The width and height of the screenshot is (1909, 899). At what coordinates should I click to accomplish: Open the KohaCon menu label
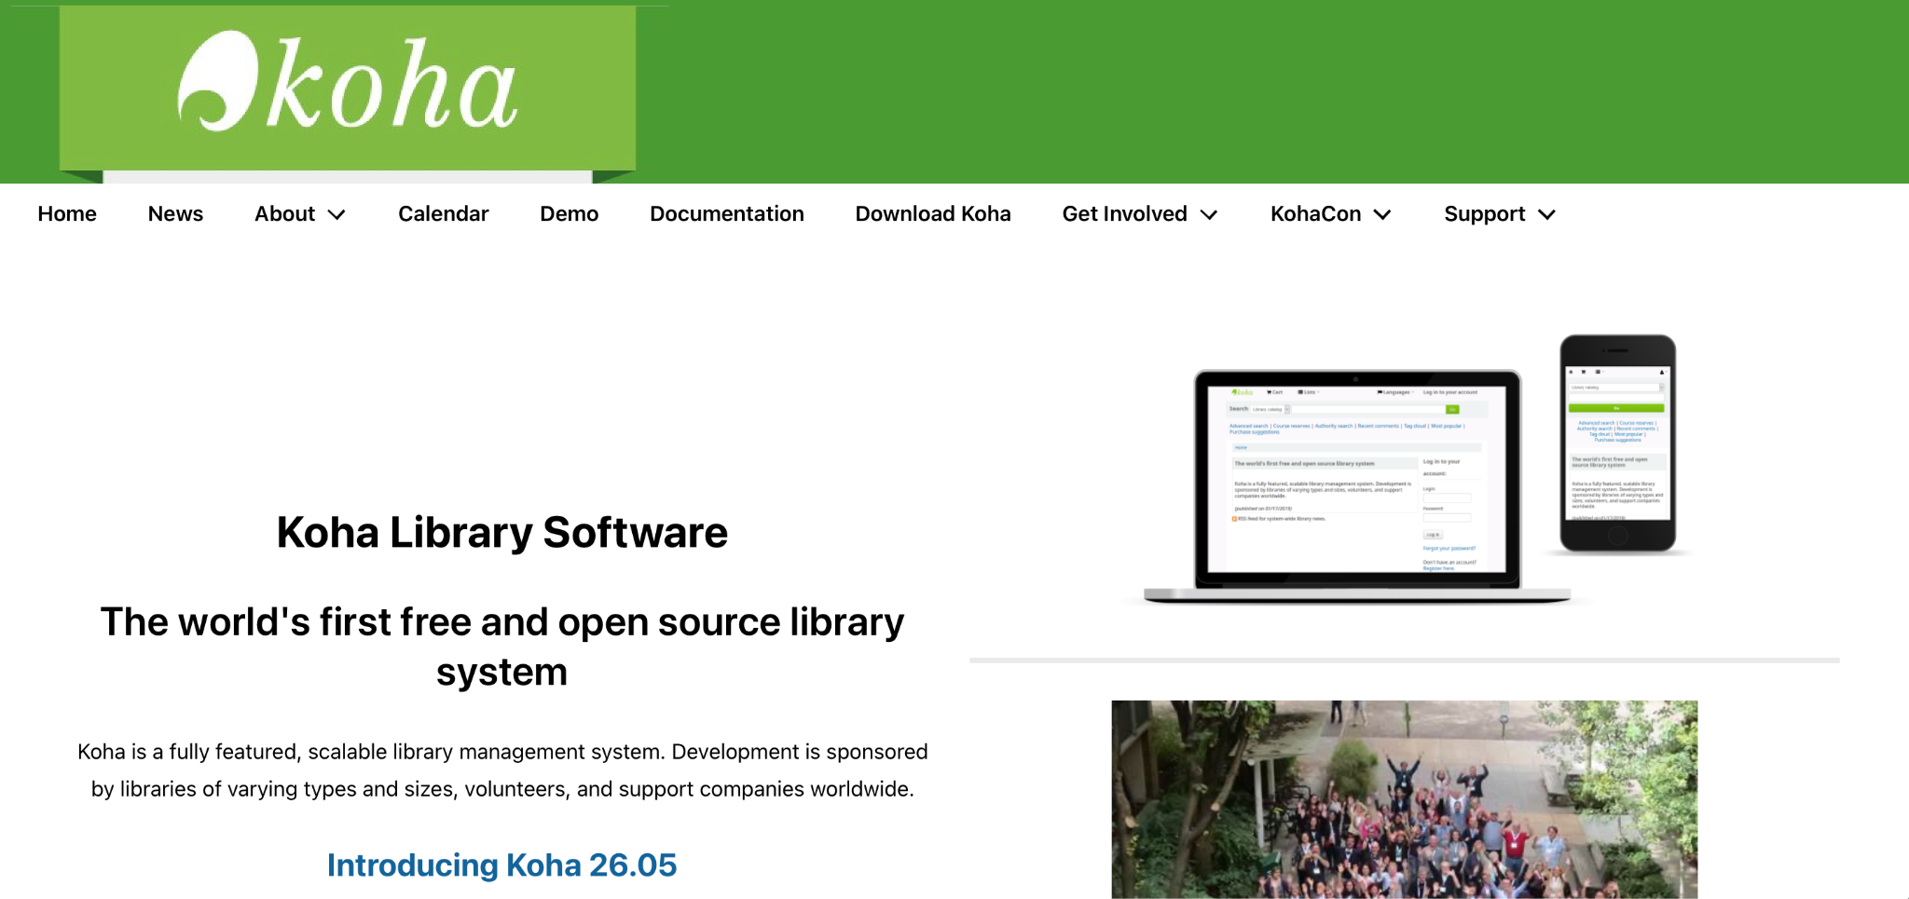1315,214
